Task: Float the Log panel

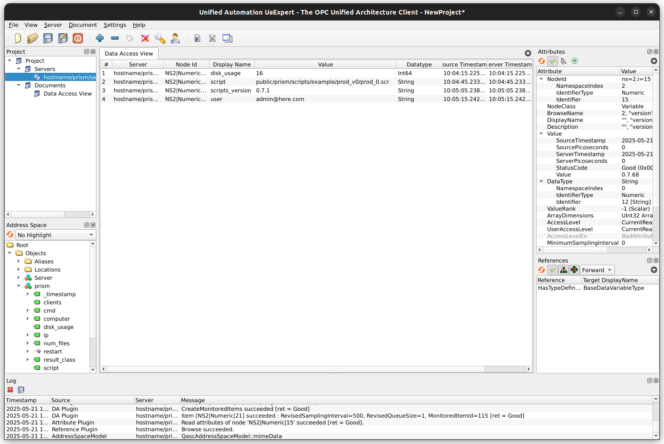Action: [649, 381]
